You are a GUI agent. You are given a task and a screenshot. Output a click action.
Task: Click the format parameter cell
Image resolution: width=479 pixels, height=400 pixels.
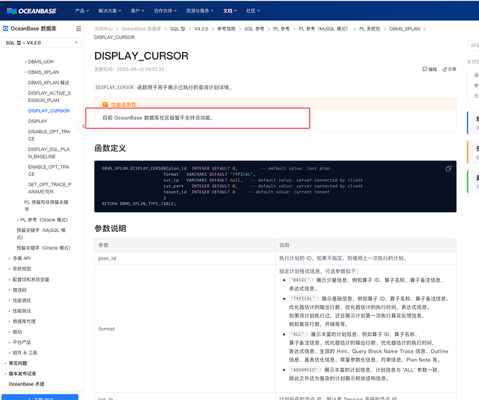pos(185,328)
